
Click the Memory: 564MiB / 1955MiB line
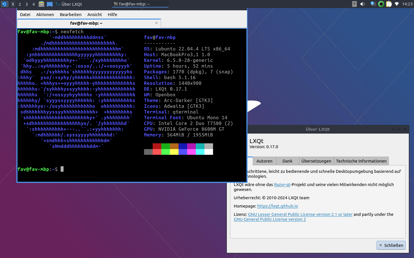[179, 135]
